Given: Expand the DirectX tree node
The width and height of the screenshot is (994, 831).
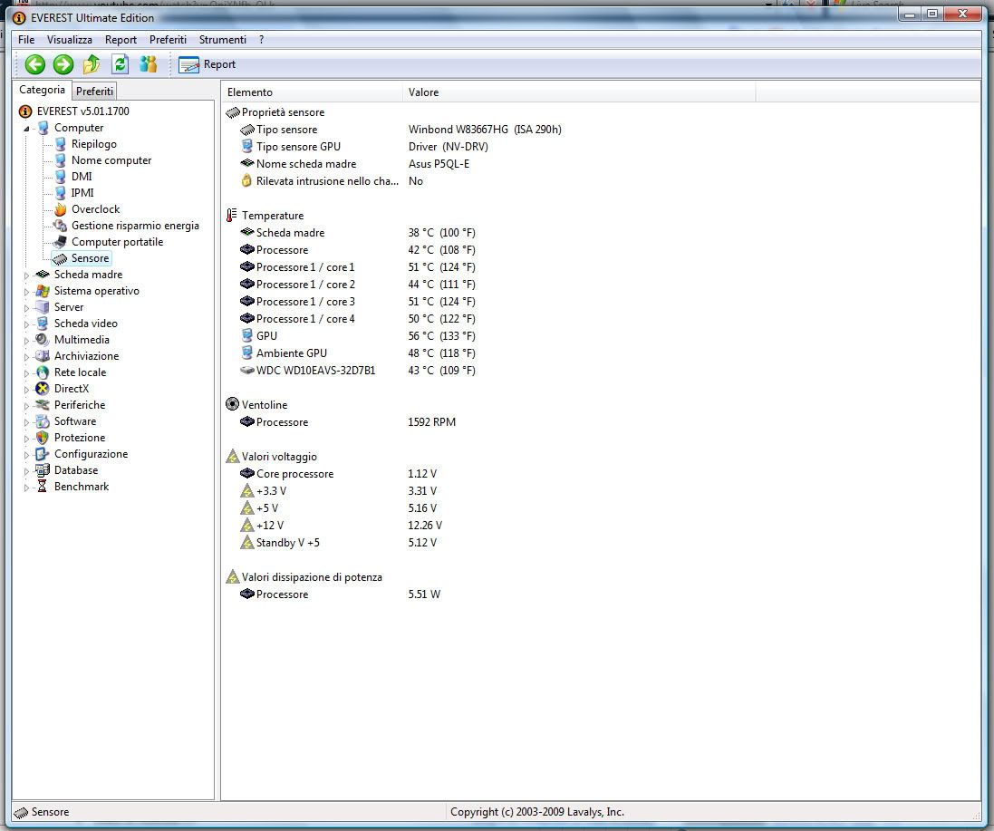Looking at the screenshot, I should click(x=26, y=389).
